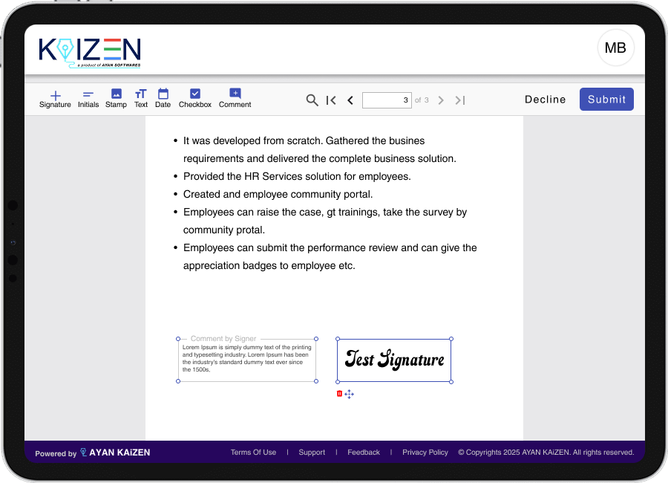
Task: Jump to the first page
Action: click(331, 100)
